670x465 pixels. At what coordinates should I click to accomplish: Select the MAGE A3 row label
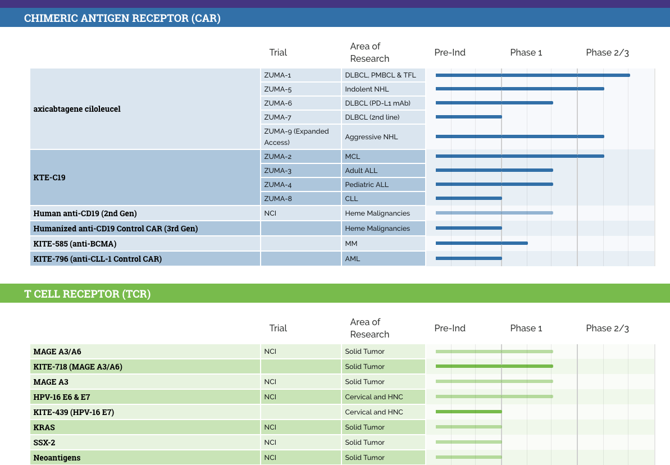pyautogui.click(x=145, y=382)
